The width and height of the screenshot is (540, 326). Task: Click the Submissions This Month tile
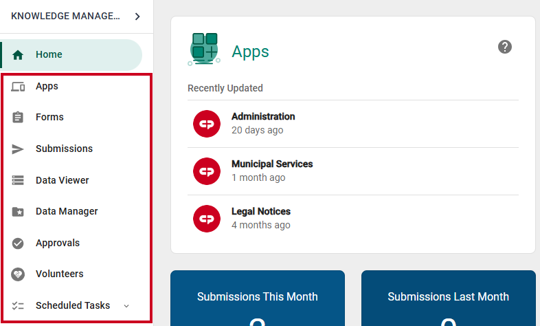point(258,298)
